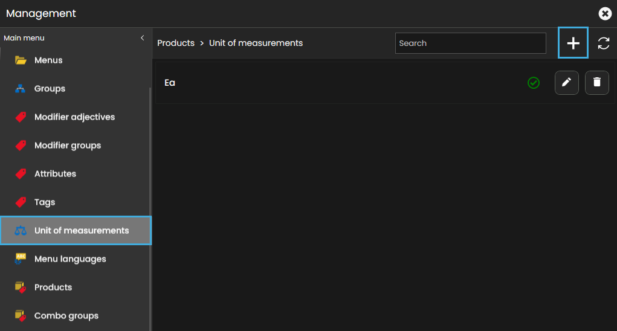
Task: Refresh the unit of measurements list
Action: pyautogui.click(x=603, y=43)
